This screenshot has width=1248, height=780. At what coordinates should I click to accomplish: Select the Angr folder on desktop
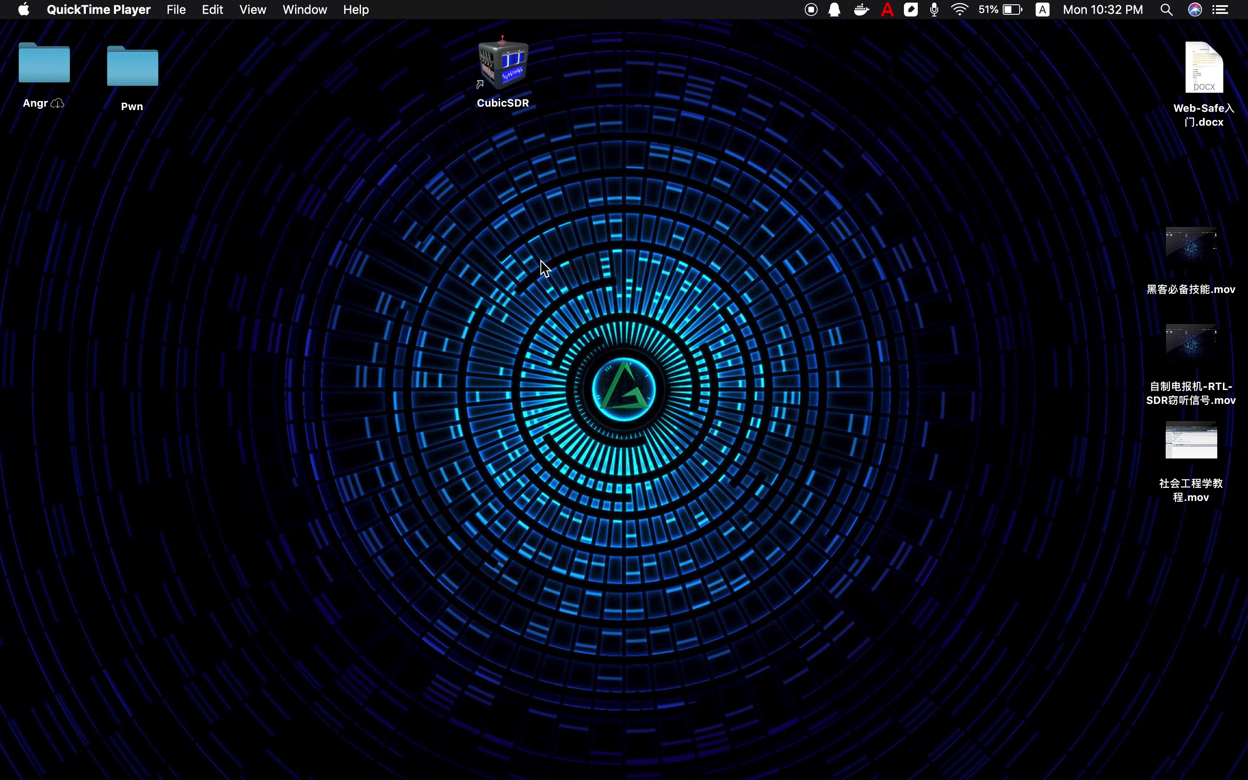click(x=44, y=62)
